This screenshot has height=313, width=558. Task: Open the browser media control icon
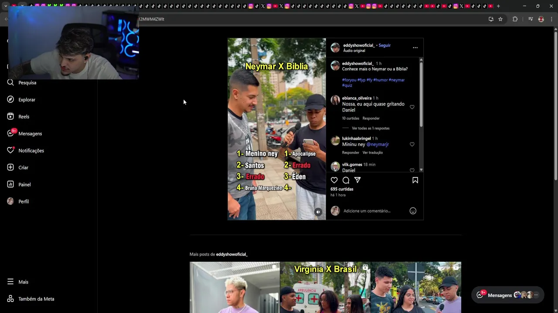pyautogui.click(x=531, y=19)
